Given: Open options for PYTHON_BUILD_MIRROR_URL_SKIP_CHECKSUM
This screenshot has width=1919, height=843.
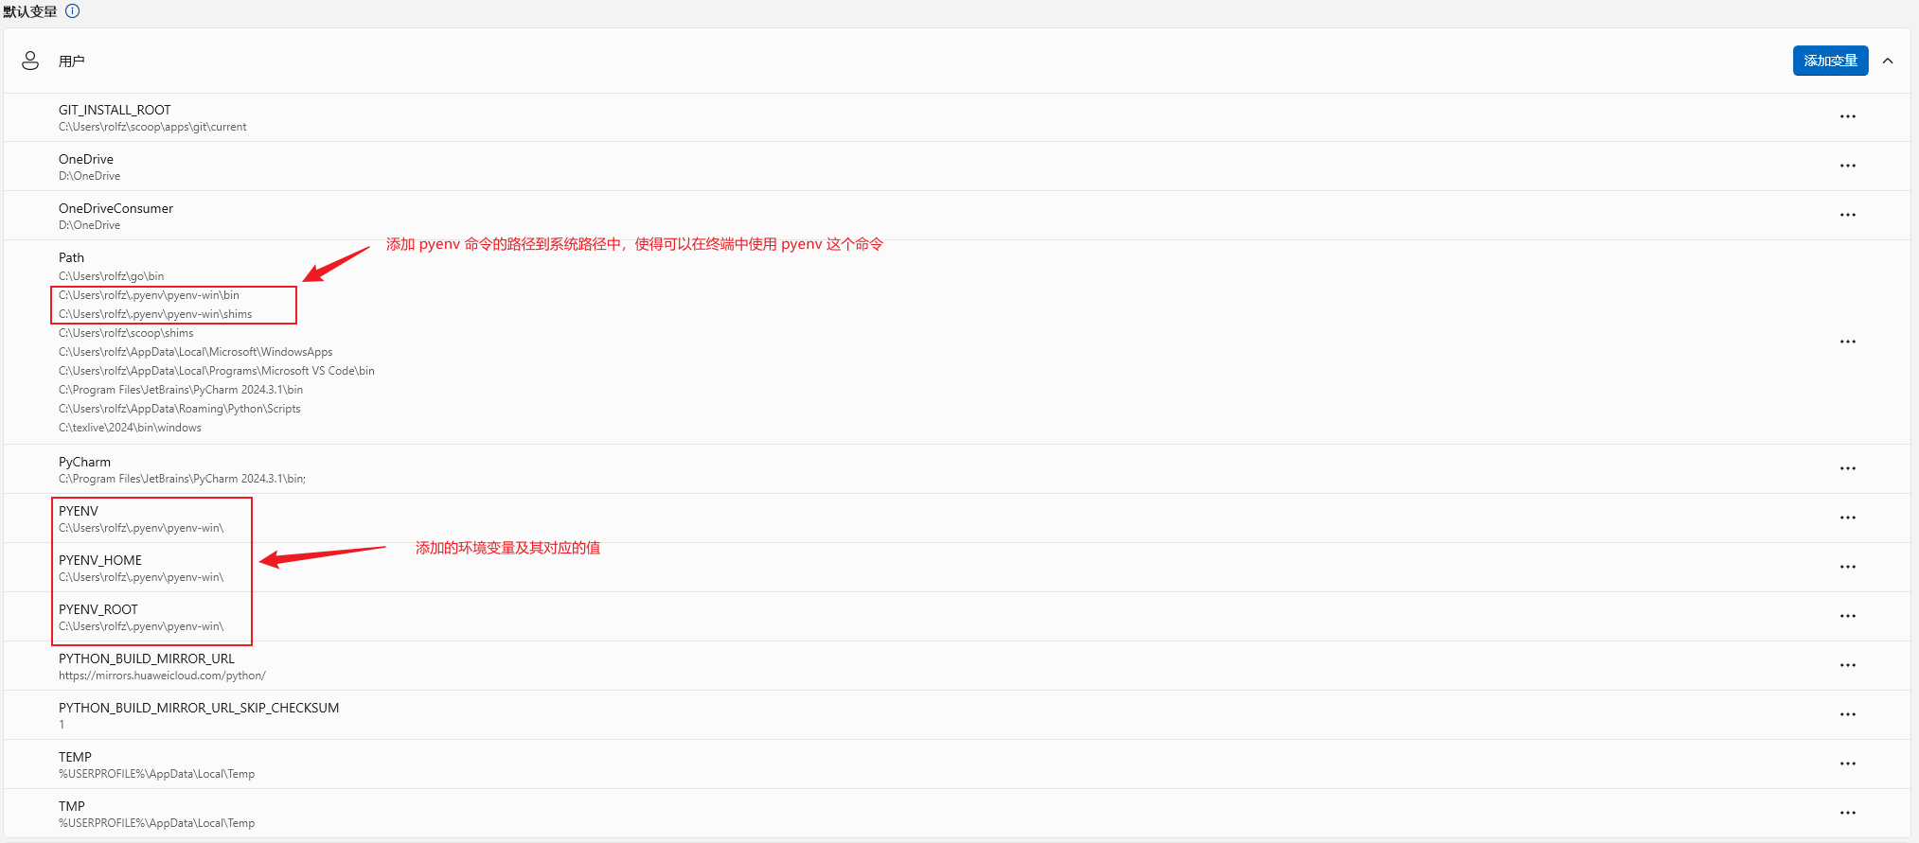Looking at the screenshot, I should (x=1847, y=714).
